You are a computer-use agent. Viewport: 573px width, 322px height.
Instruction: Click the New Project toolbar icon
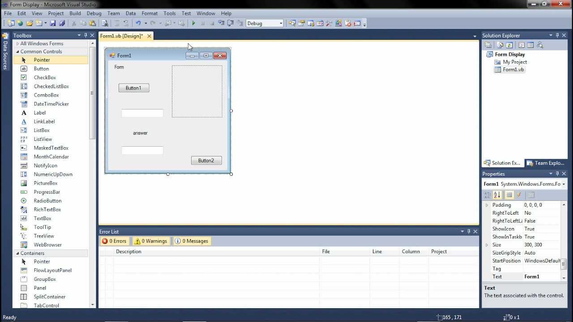click(x=11, y=23)
